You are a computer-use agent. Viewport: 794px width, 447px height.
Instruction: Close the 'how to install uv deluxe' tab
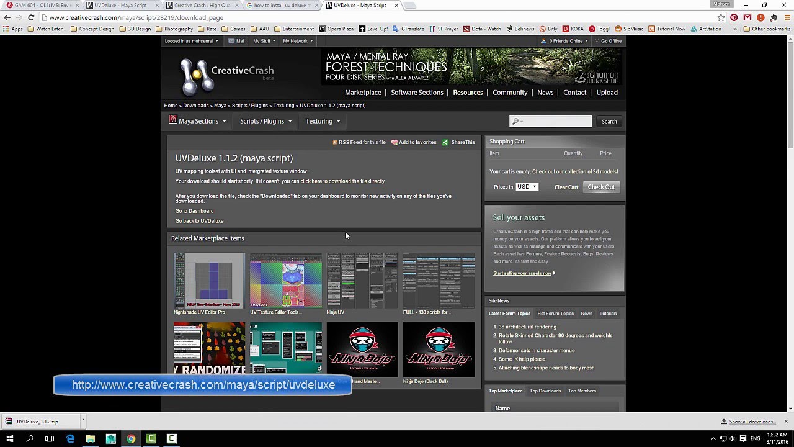point(317,5)
